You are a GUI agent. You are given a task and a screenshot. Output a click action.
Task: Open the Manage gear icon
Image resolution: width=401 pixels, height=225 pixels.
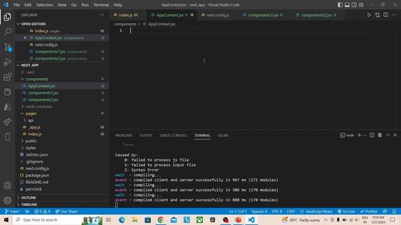[x=8, y=201]
